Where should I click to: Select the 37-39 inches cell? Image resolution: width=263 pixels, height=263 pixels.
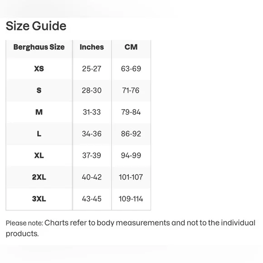[92, 156]
